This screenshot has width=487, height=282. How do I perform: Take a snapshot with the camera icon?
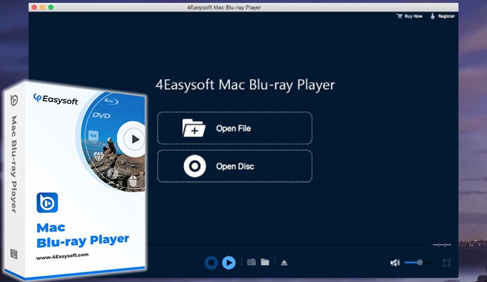(x=251, y=262)
